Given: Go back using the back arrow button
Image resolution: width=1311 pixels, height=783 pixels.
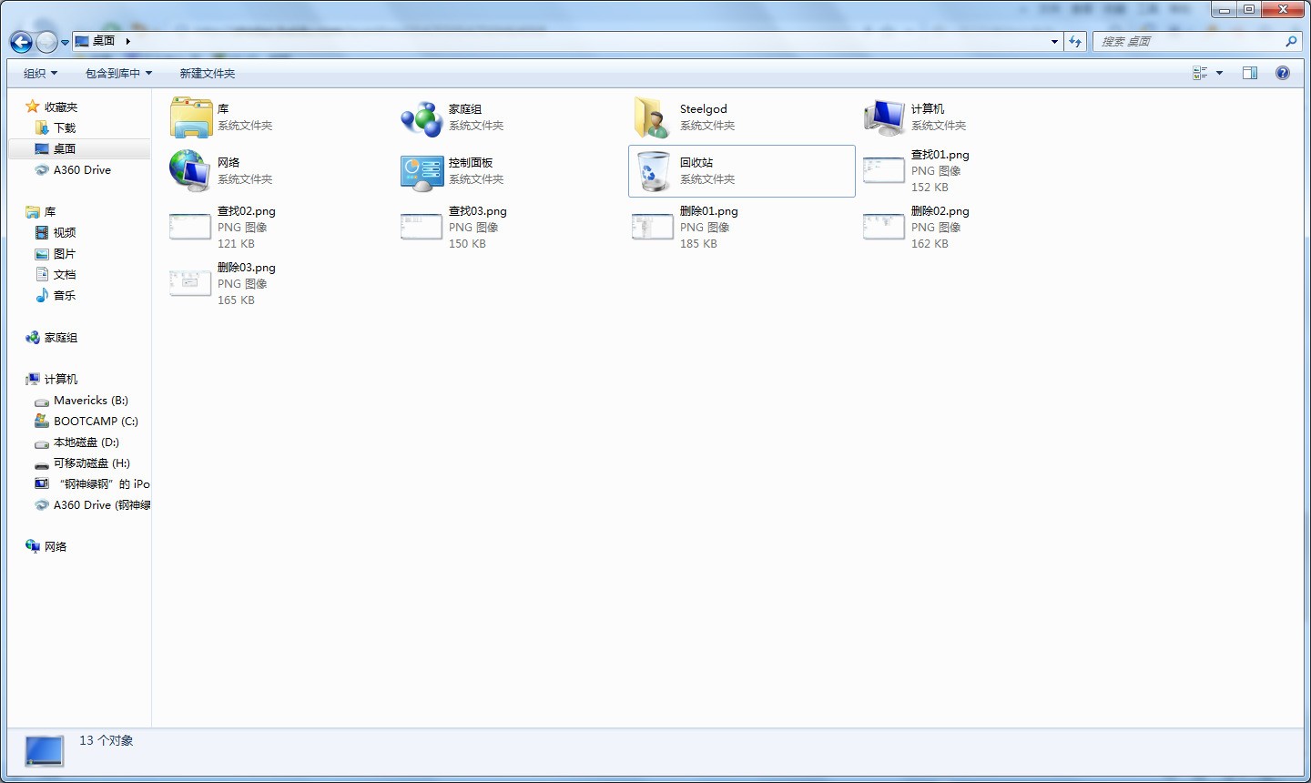Looking at the screenshot, I should 21,42.
